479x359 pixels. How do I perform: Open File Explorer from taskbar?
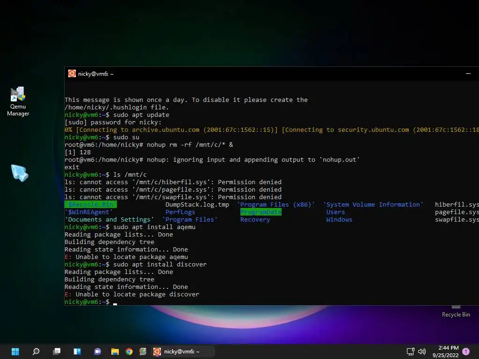[115, 352]
